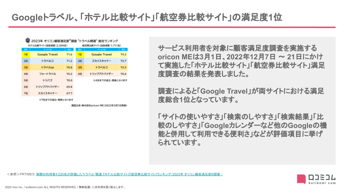Image resolution: width=344 pixels, height=193 pixels.
Task: Click score '67.7' in hotel ranking
Action: point(69,93)
